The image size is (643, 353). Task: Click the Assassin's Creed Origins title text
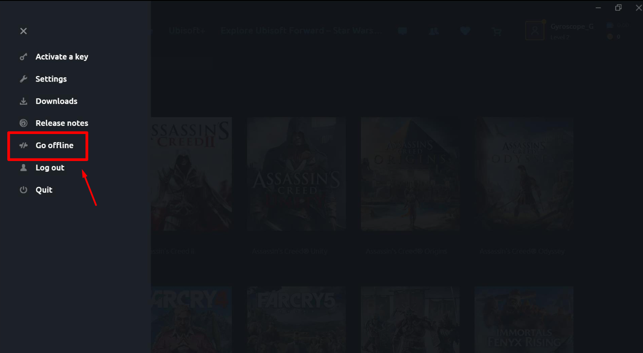[x=406, y=251]
